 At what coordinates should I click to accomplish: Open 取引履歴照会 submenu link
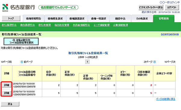9,25
